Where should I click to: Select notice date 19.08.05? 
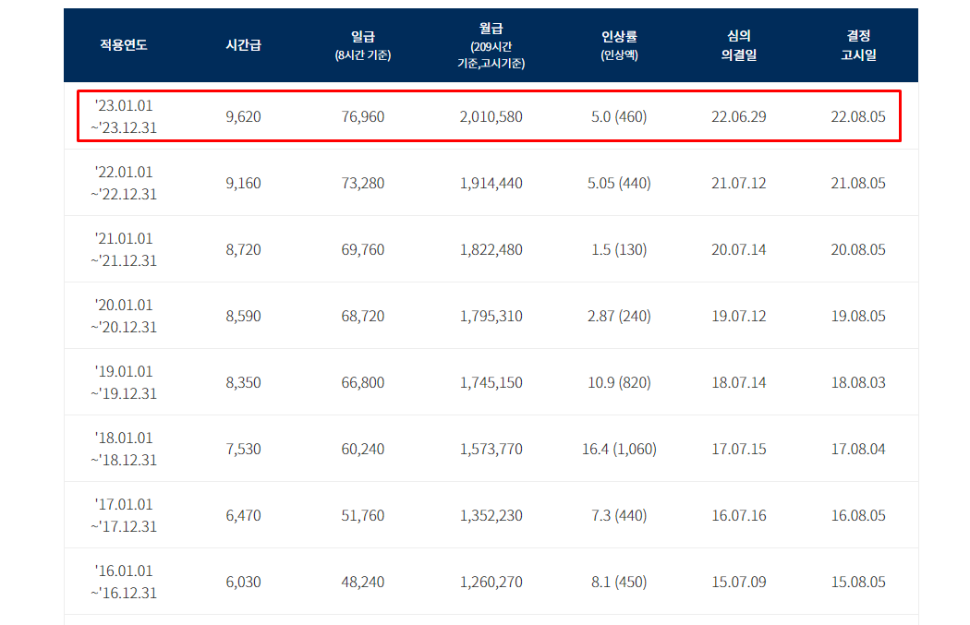pos(858,316)
